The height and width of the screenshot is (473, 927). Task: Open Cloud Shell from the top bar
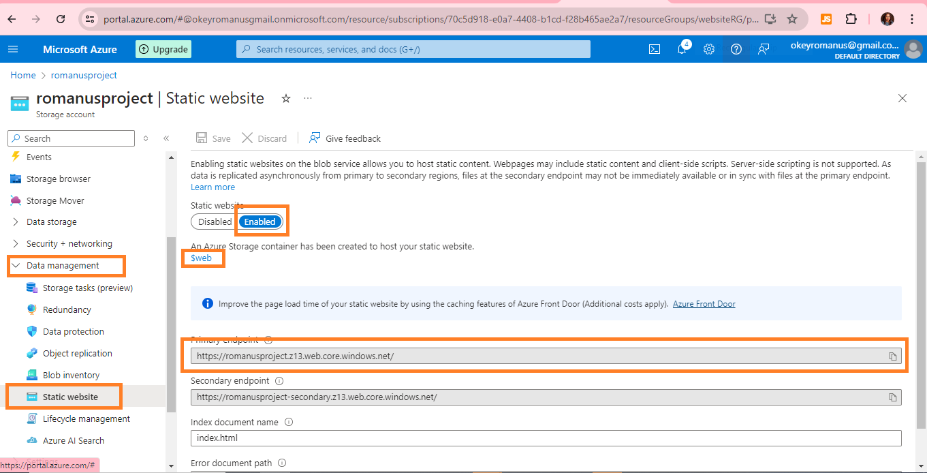(655, 49)
